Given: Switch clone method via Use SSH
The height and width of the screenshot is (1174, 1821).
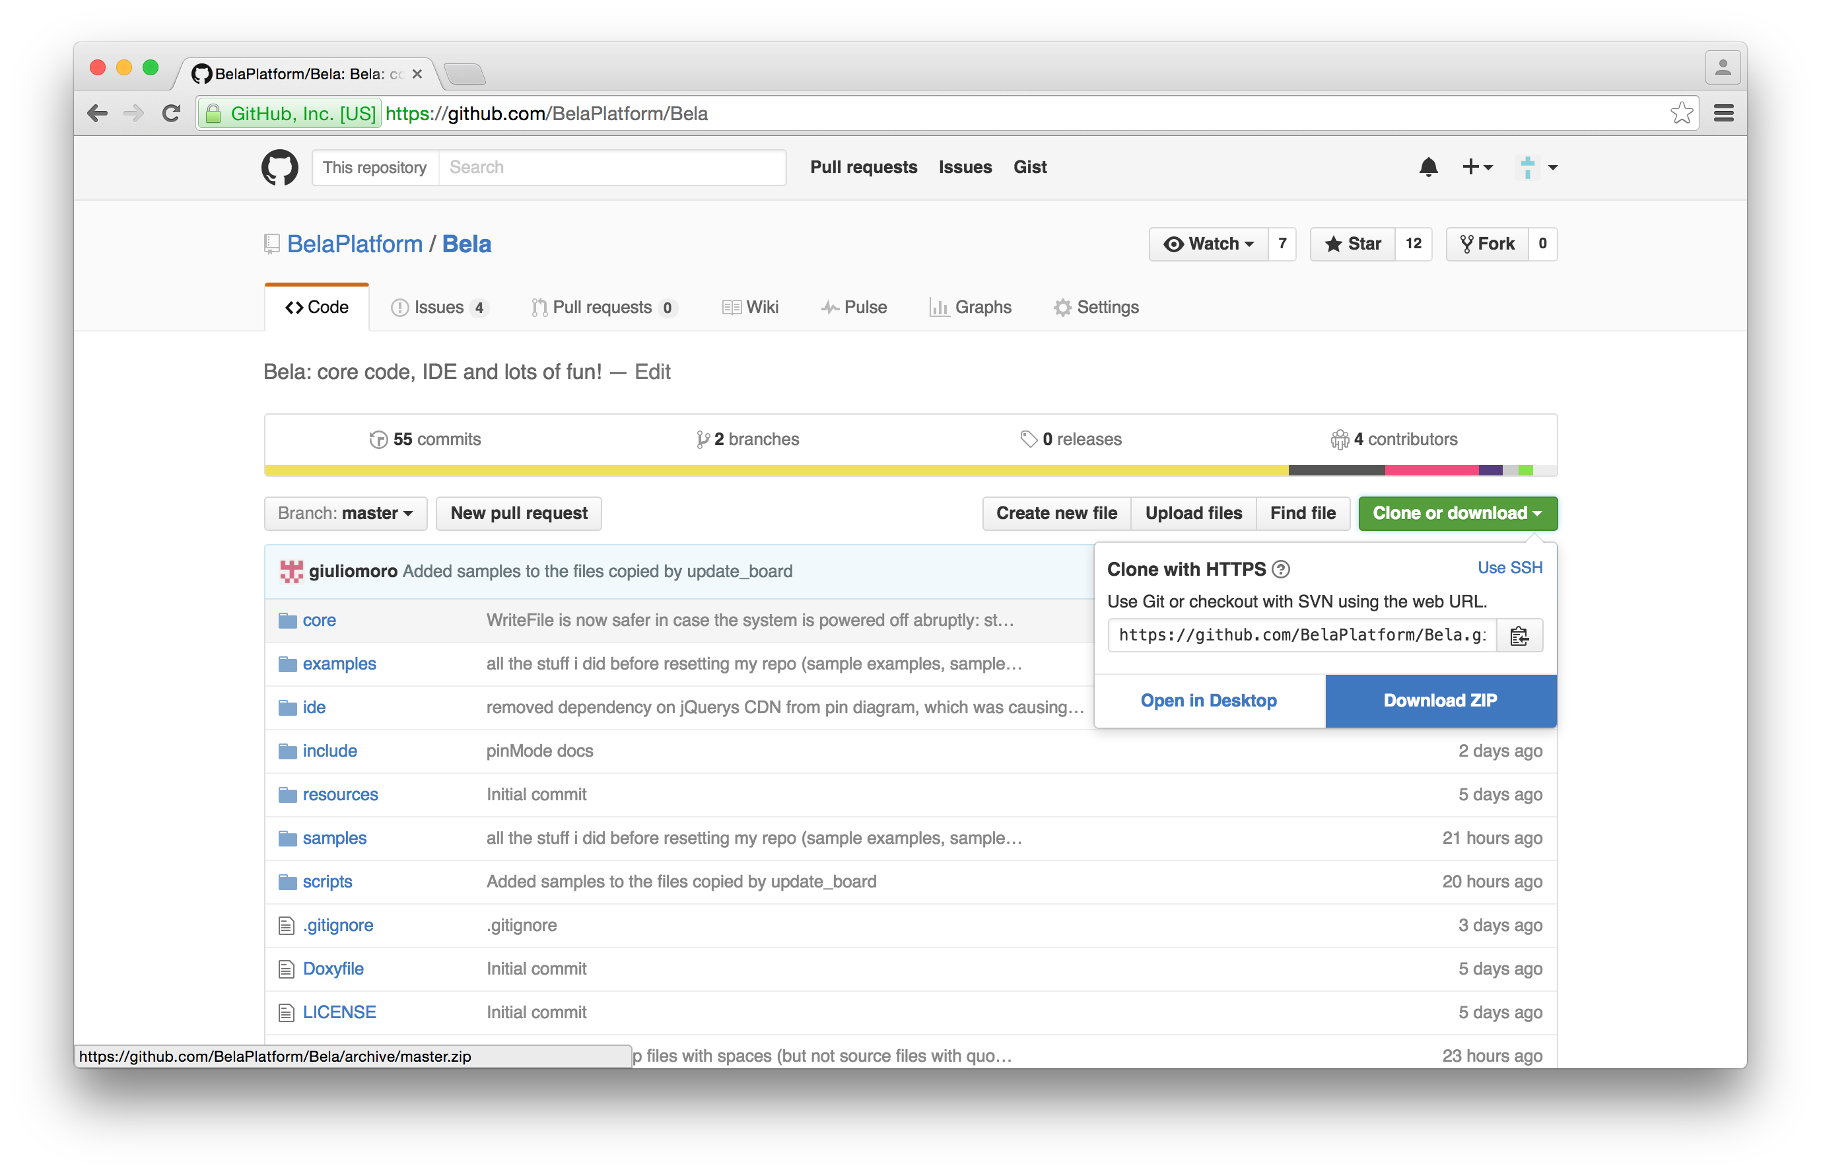Looking at the screenshot, I should tap(1509, 567).
